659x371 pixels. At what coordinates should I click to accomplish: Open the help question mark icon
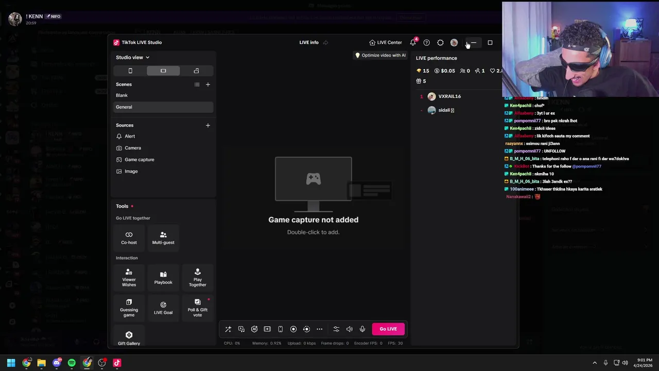[x=426, y=42]
